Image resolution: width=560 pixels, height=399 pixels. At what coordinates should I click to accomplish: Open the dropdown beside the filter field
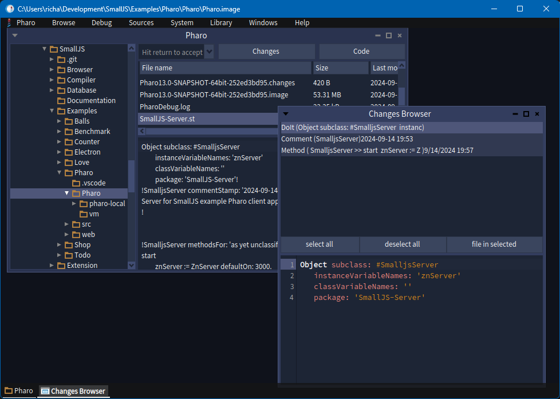(210, 52)
